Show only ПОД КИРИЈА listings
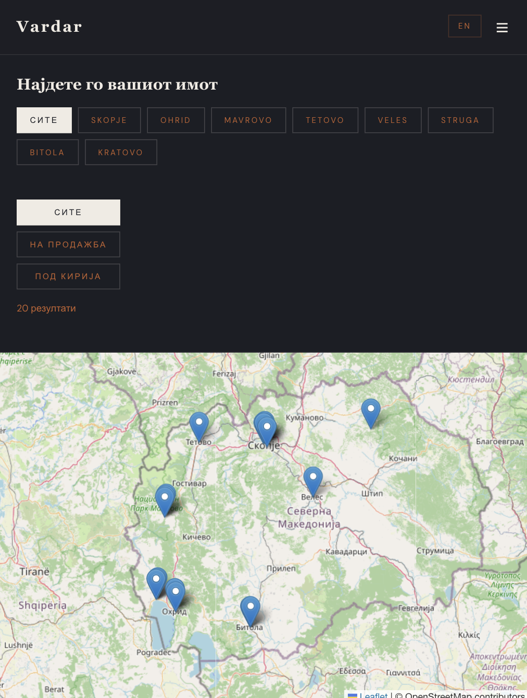 point(68,277)
